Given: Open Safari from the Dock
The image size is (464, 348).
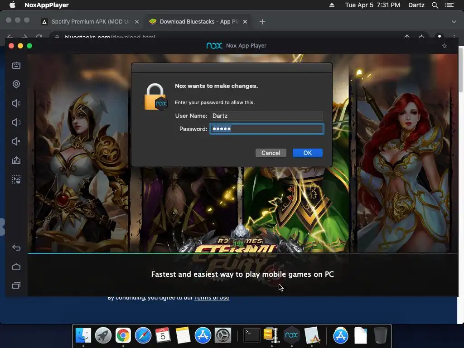Looking at the screenshot, I should [143, 335].
